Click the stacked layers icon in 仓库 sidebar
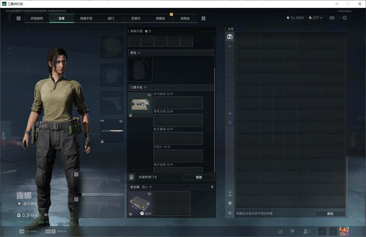Viewport: 366px width, 237px height. click(230, 203)
